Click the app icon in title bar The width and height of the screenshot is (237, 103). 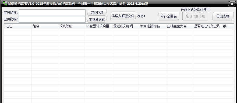[5, 3]
